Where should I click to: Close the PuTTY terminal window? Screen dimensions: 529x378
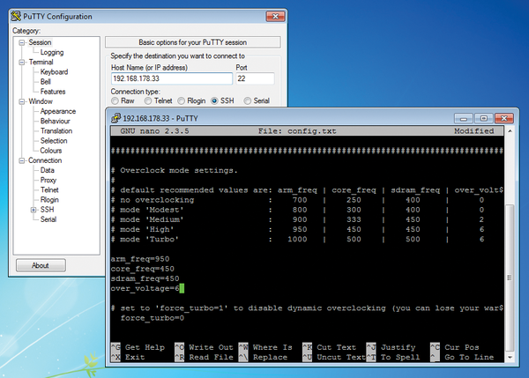pyautogui.click(x=503, y=118)
